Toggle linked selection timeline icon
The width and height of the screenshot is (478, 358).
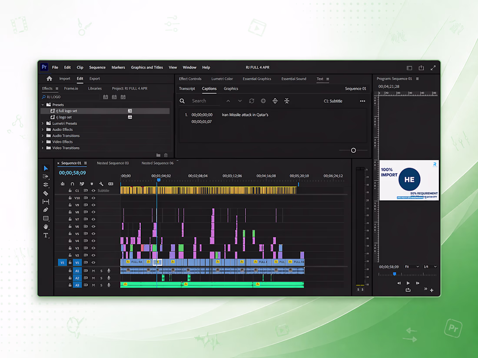pos(82,184)
